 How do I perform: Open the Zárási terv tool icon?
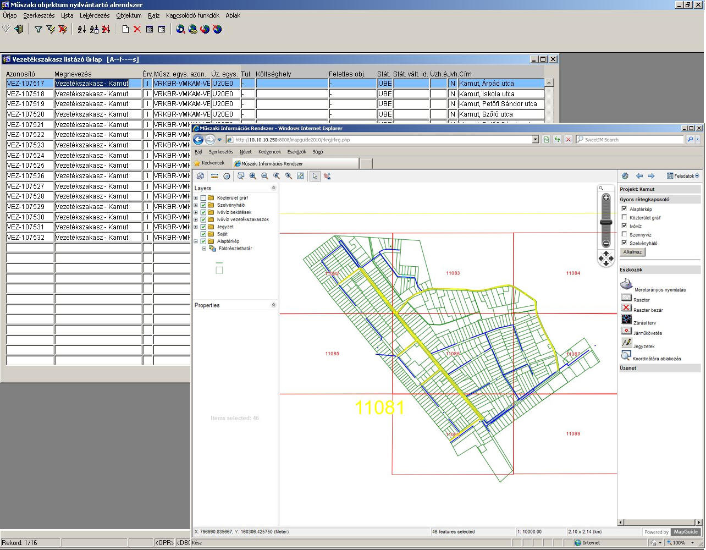[626, 319]
